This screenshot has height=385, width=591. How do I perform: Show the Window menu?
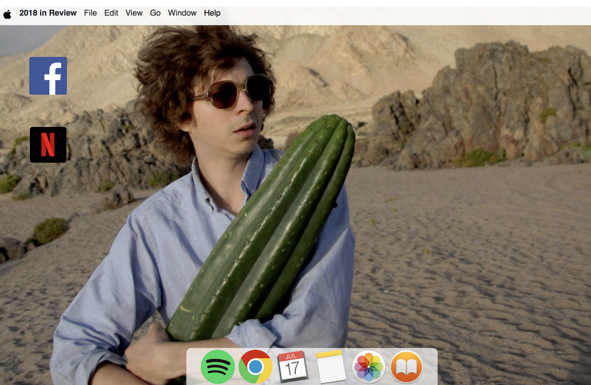point(182,13)
